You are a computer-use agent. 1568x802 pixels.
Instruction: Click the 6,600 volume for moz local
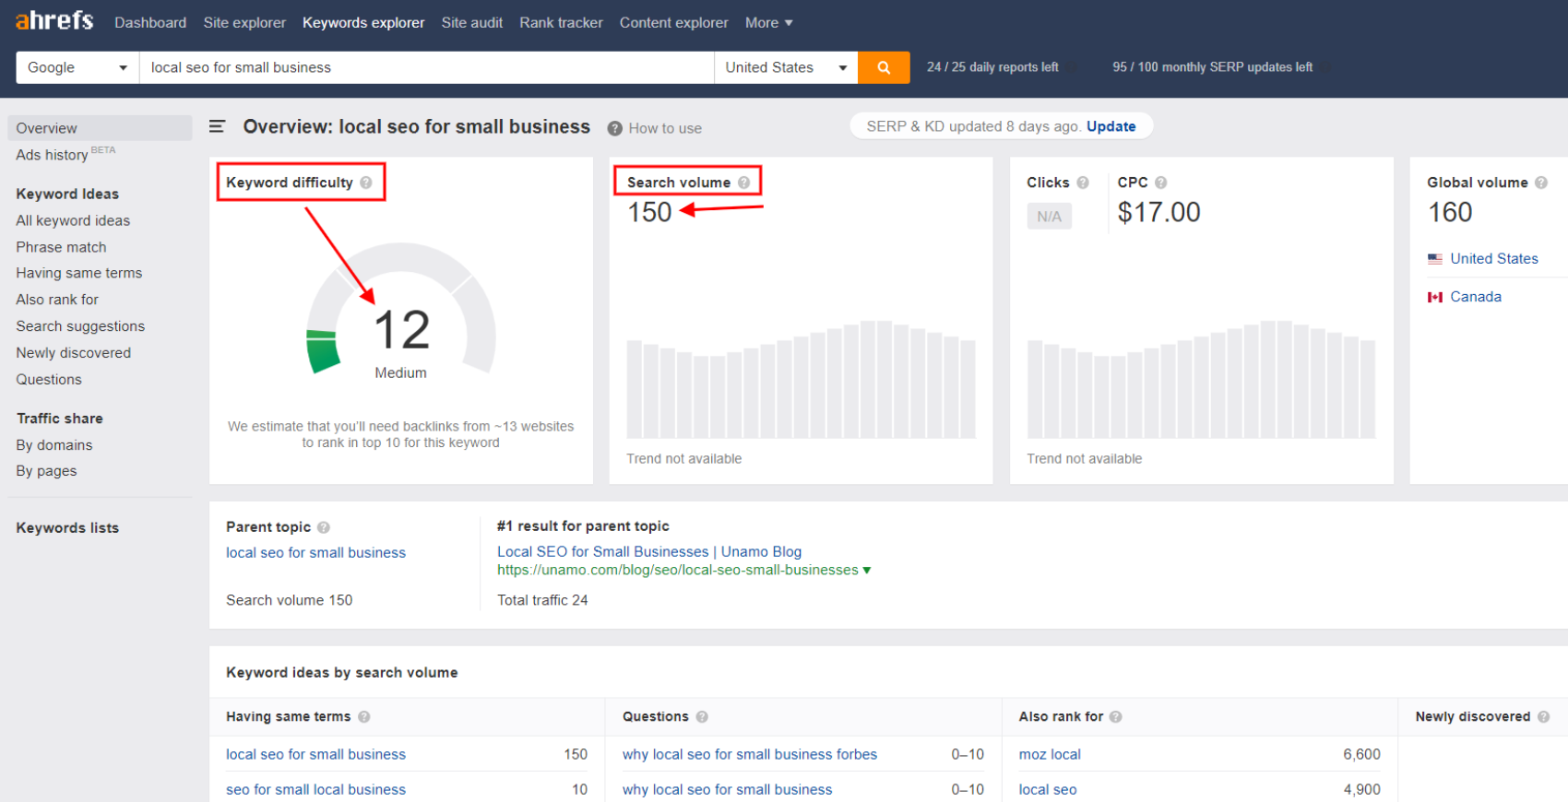(1361, 755)
